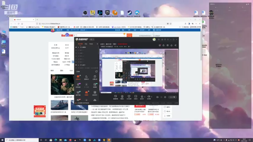Click the share icon in streaming app header
This screenshot has height=142, width=253.
coord(176,45)
